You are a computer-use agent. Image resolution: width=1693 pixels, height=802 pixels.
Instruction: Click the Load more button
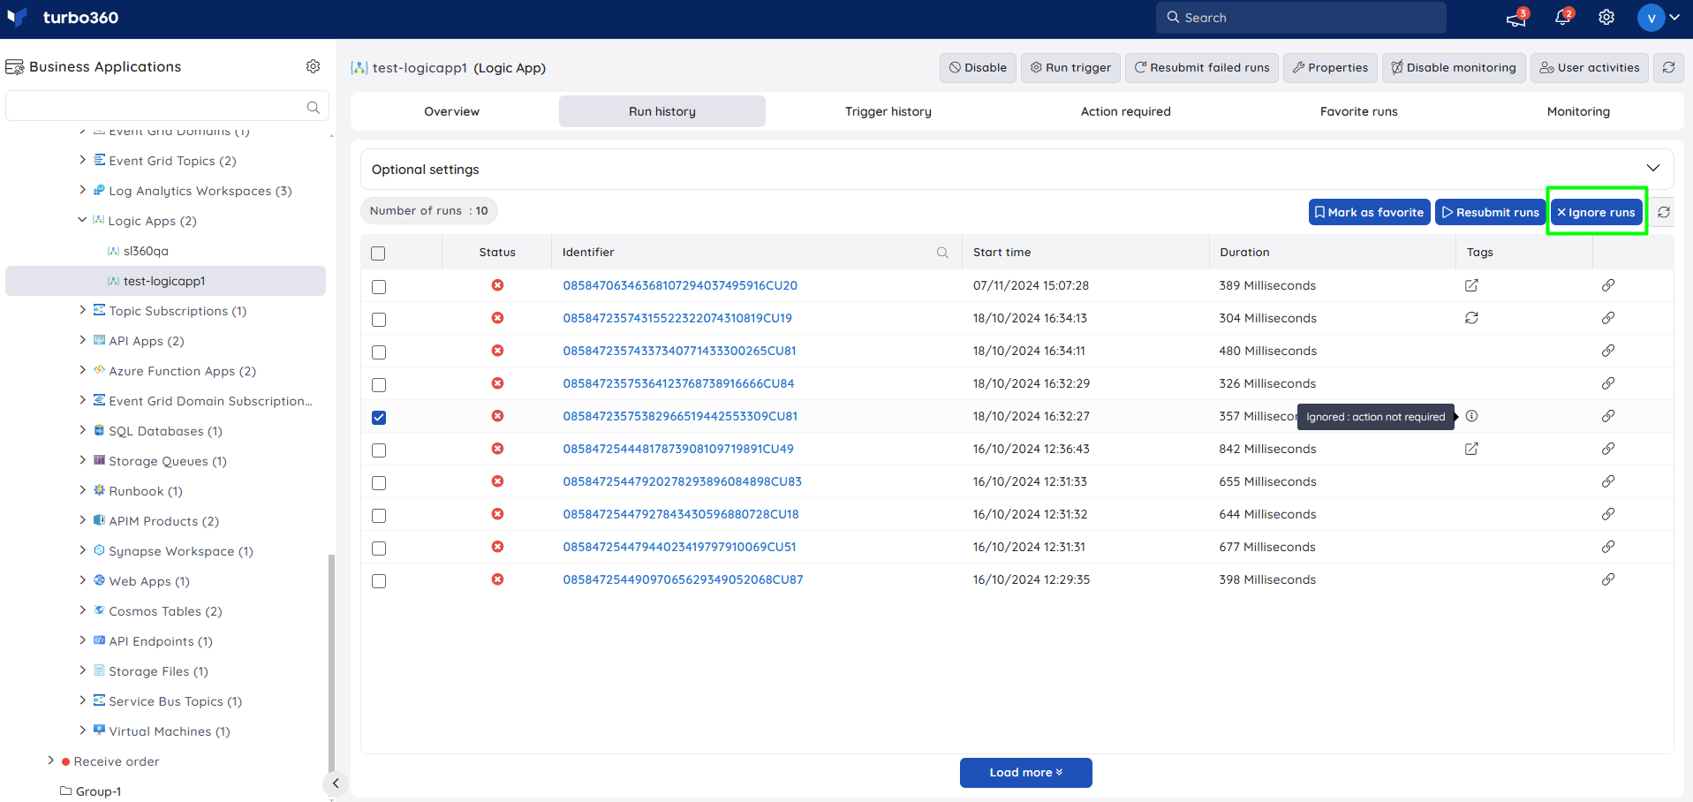[x=1025, y=773]
